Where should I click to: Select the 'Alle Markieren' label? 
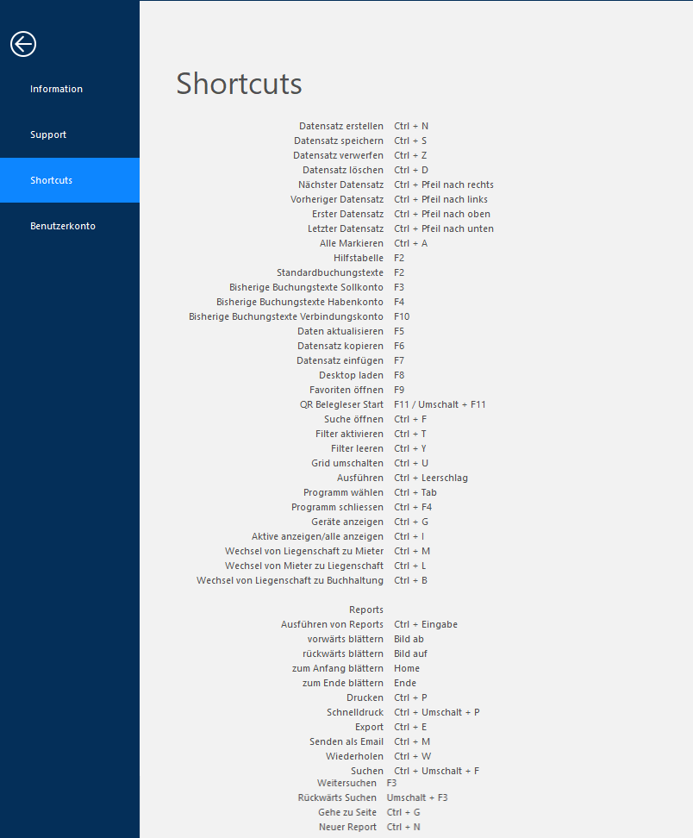point(351,243)
